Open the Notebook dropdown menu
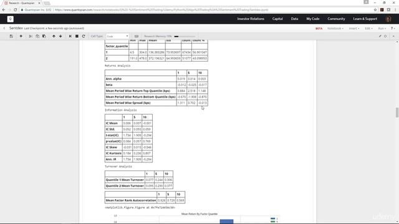This screenshot has width=399, height=224. click(x=335, y=29)
